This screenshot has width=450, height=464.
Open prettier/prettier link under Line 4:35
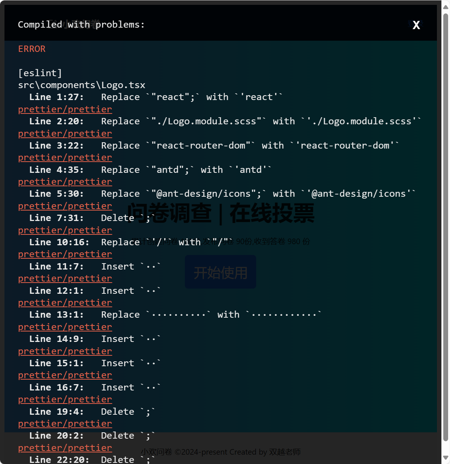pos(65,182)
